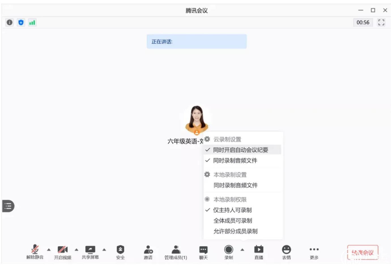Open the Chat bubble icon

(x=203, y=250)
